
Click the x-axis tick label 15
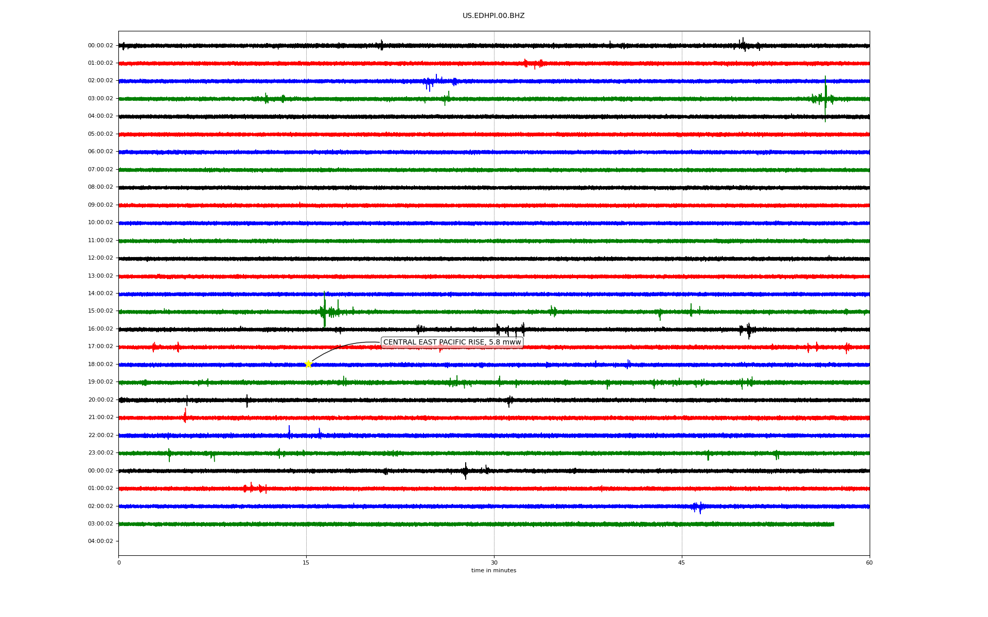point(306,562)
